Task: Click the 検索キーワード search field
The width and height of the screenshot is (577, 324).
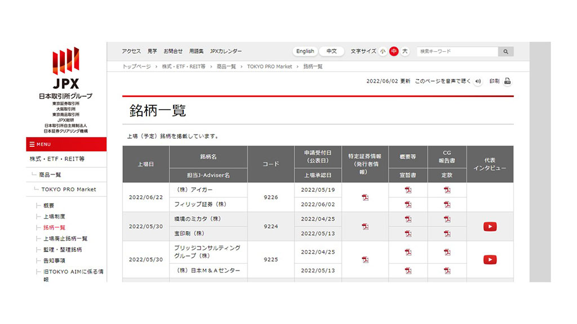Action: click(458, 51)
